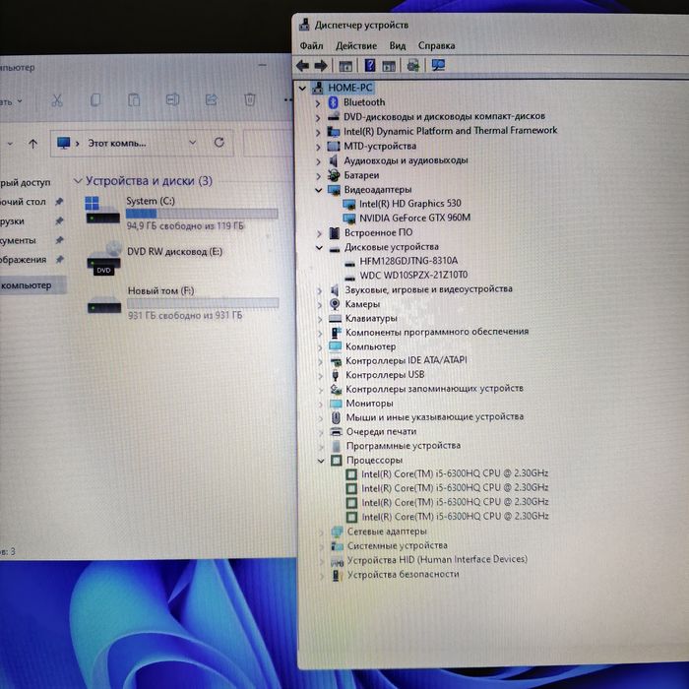Click the Камеры category icon
Screen dimensions: 689x689
[335, 304]
